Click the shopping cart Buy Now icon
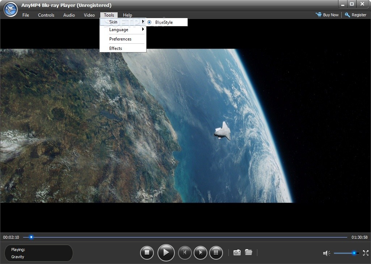The image size is (371, 264). [319, 15]
